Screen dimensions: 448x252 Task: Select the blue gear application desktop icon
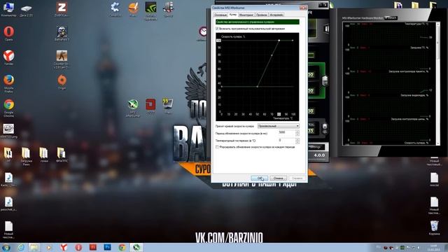(115, 9)
